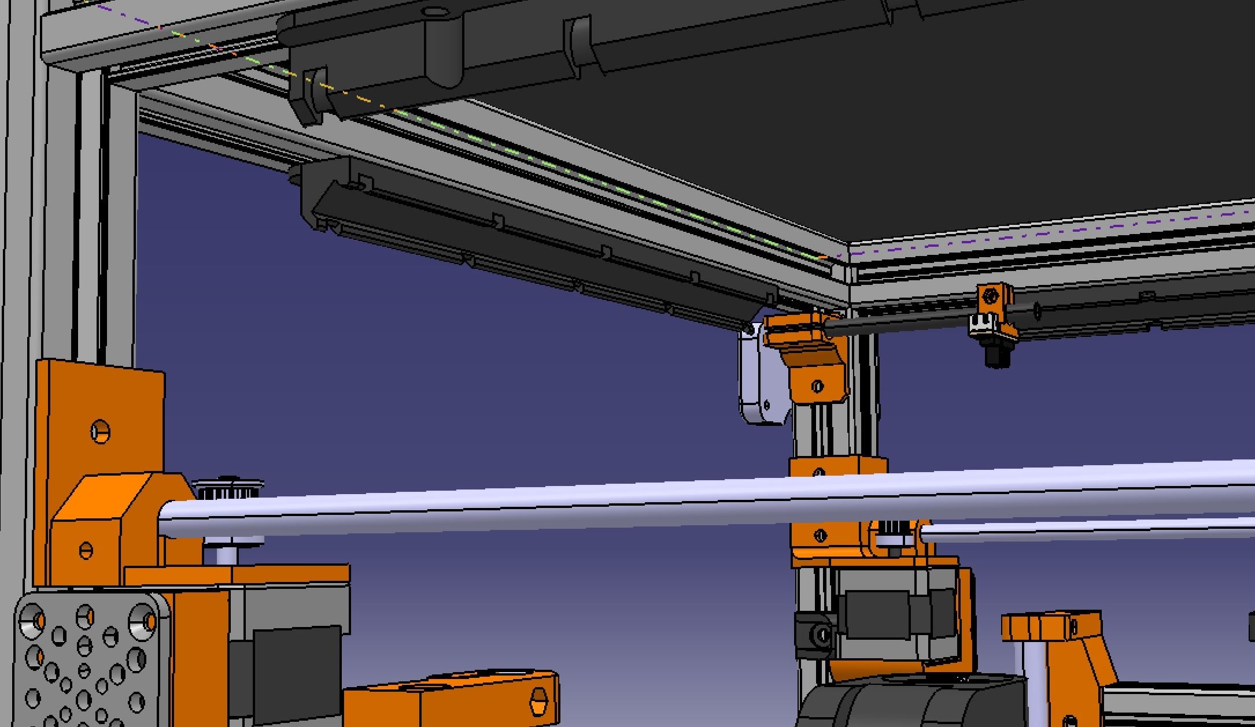Select the perforated gray plate with holes
1255x727 pixels.
[87, 659]
